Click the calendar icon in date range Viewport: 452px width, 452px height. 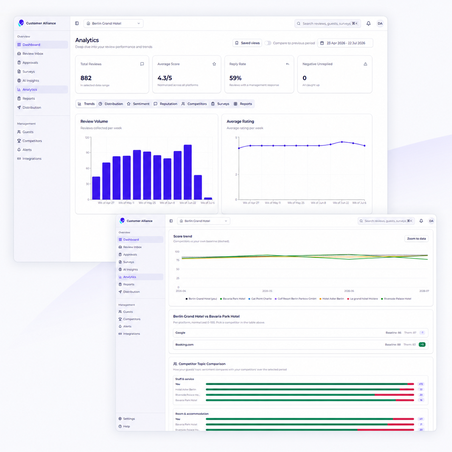coord(322,43)
